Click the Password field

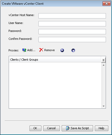tap(72, 32)
